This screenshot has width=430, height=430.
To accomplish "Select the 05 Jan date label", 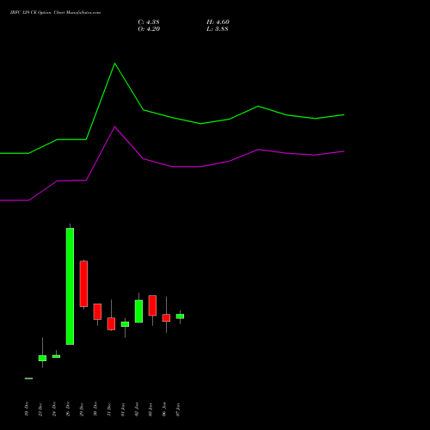I will 150,409.
